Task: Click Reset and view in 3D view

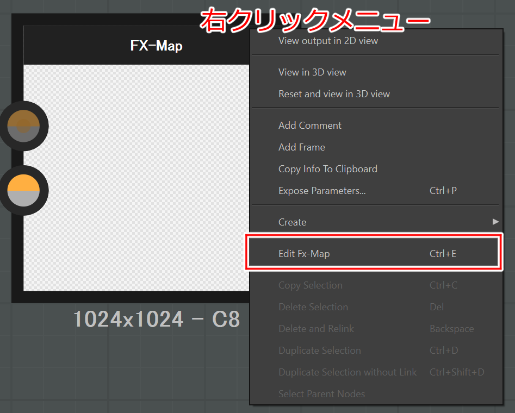Action: pos(375,94)
